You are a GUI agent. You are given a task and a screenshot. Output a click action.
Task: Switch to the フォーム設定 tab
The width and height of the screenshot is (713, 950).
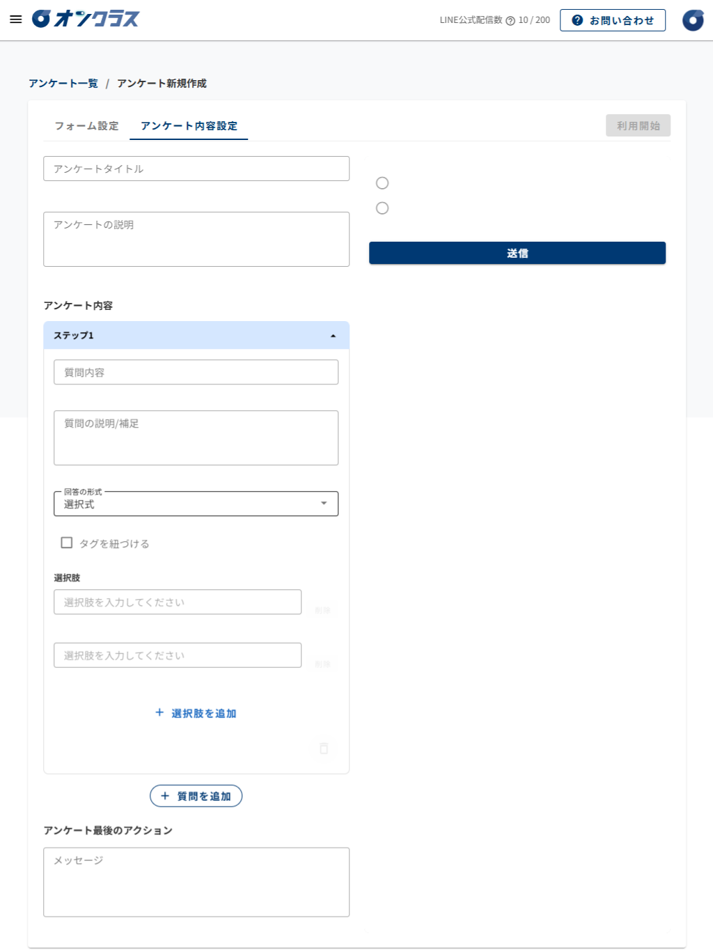click(x=87, y=126)
